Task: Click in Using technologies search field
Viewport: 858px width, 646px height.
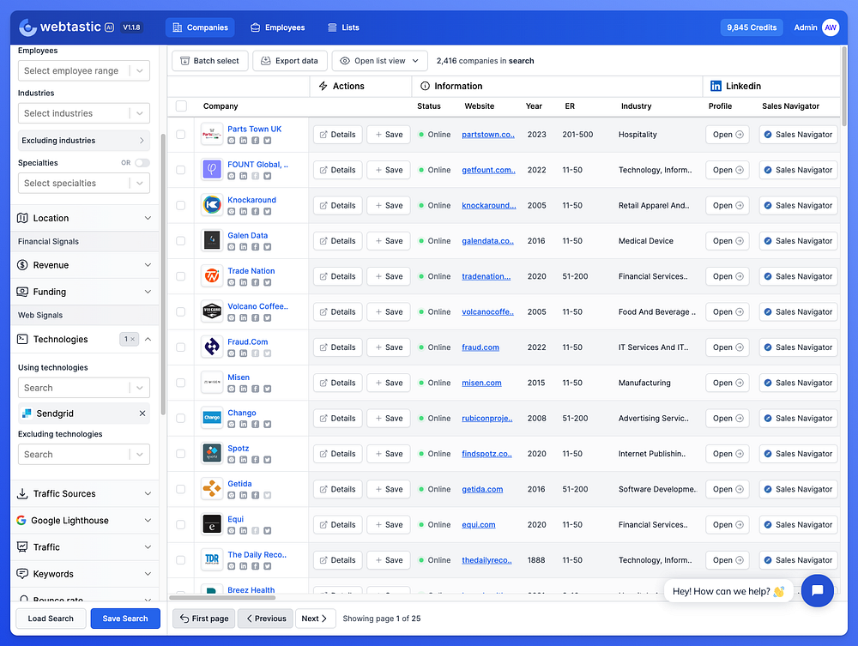Action: pos(84,388)
